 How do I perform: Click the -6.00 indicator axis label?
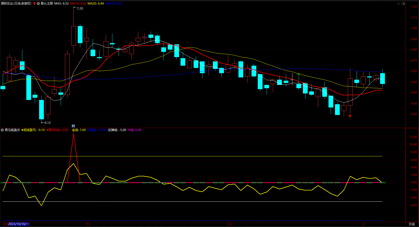tap(413, 205)
